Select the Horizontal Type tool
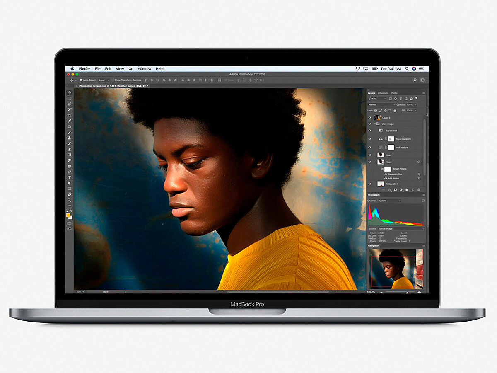497x373 pixels. pyautogui.click(x=70, y=177)
